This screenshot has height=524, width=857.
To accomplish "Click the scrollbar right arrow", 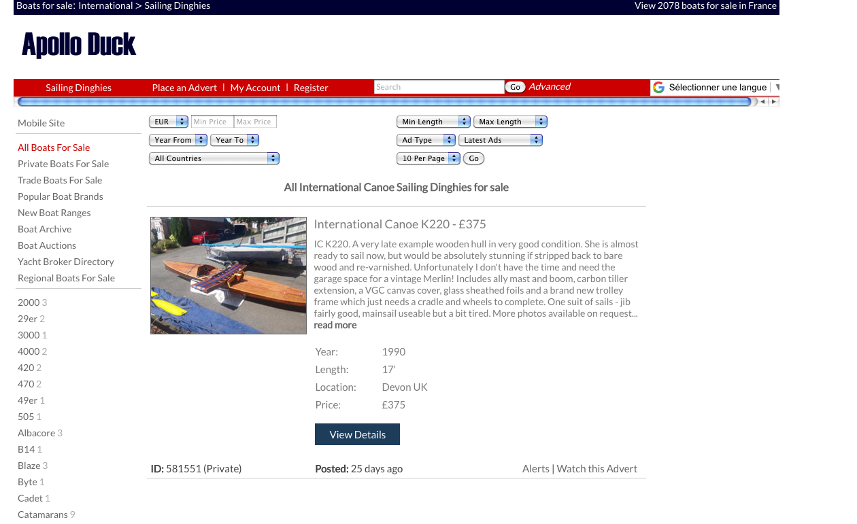I will coord(773,102).
